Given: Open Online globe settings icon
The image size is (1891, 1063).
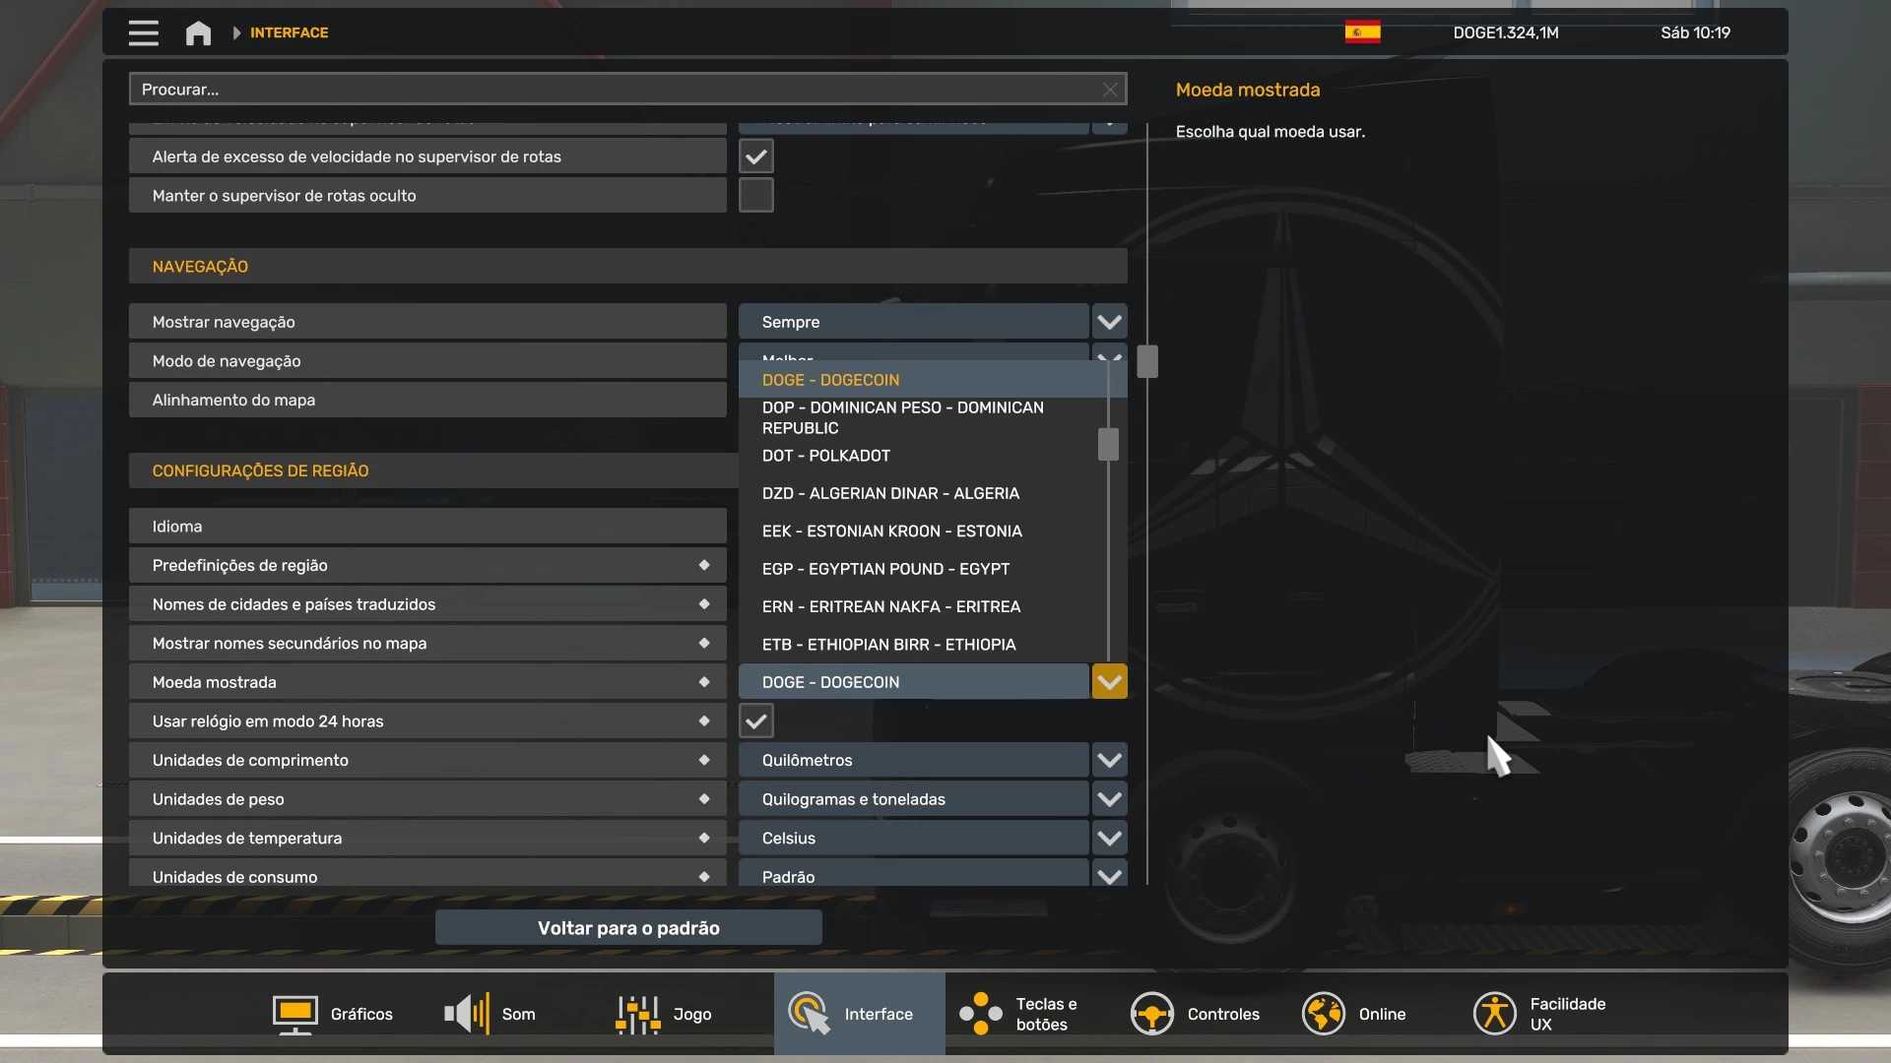Looking at the screenshot, I should pos(1323,1014).
